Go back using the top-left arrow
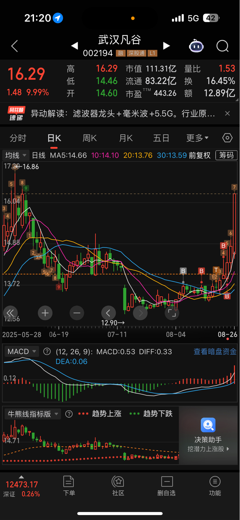This screenshot has height=520, width=240. 14,46
